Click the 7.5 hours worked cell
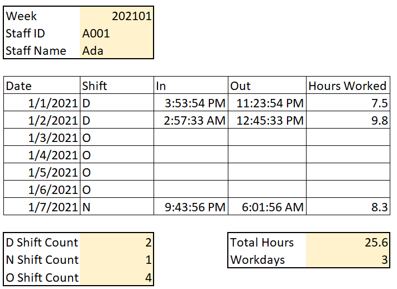Viewport: 397px width, 289px height. pyautogui.click(x=347, y=103)
